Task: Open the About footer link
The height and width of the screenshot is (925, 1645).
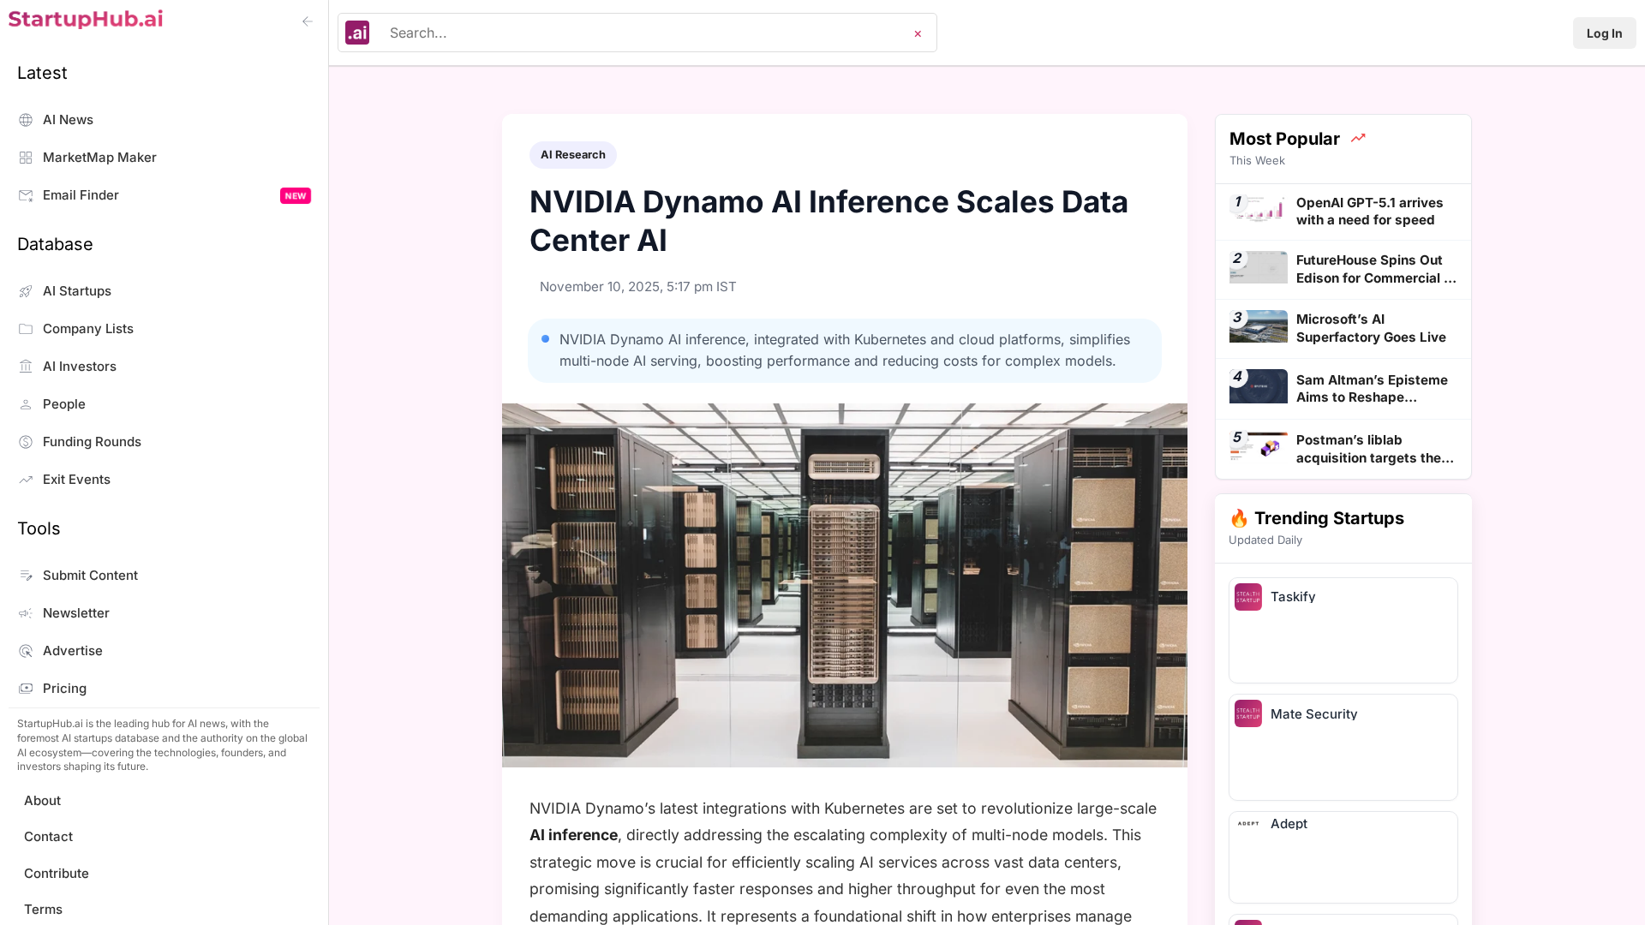Action: [x=42, y=801]
